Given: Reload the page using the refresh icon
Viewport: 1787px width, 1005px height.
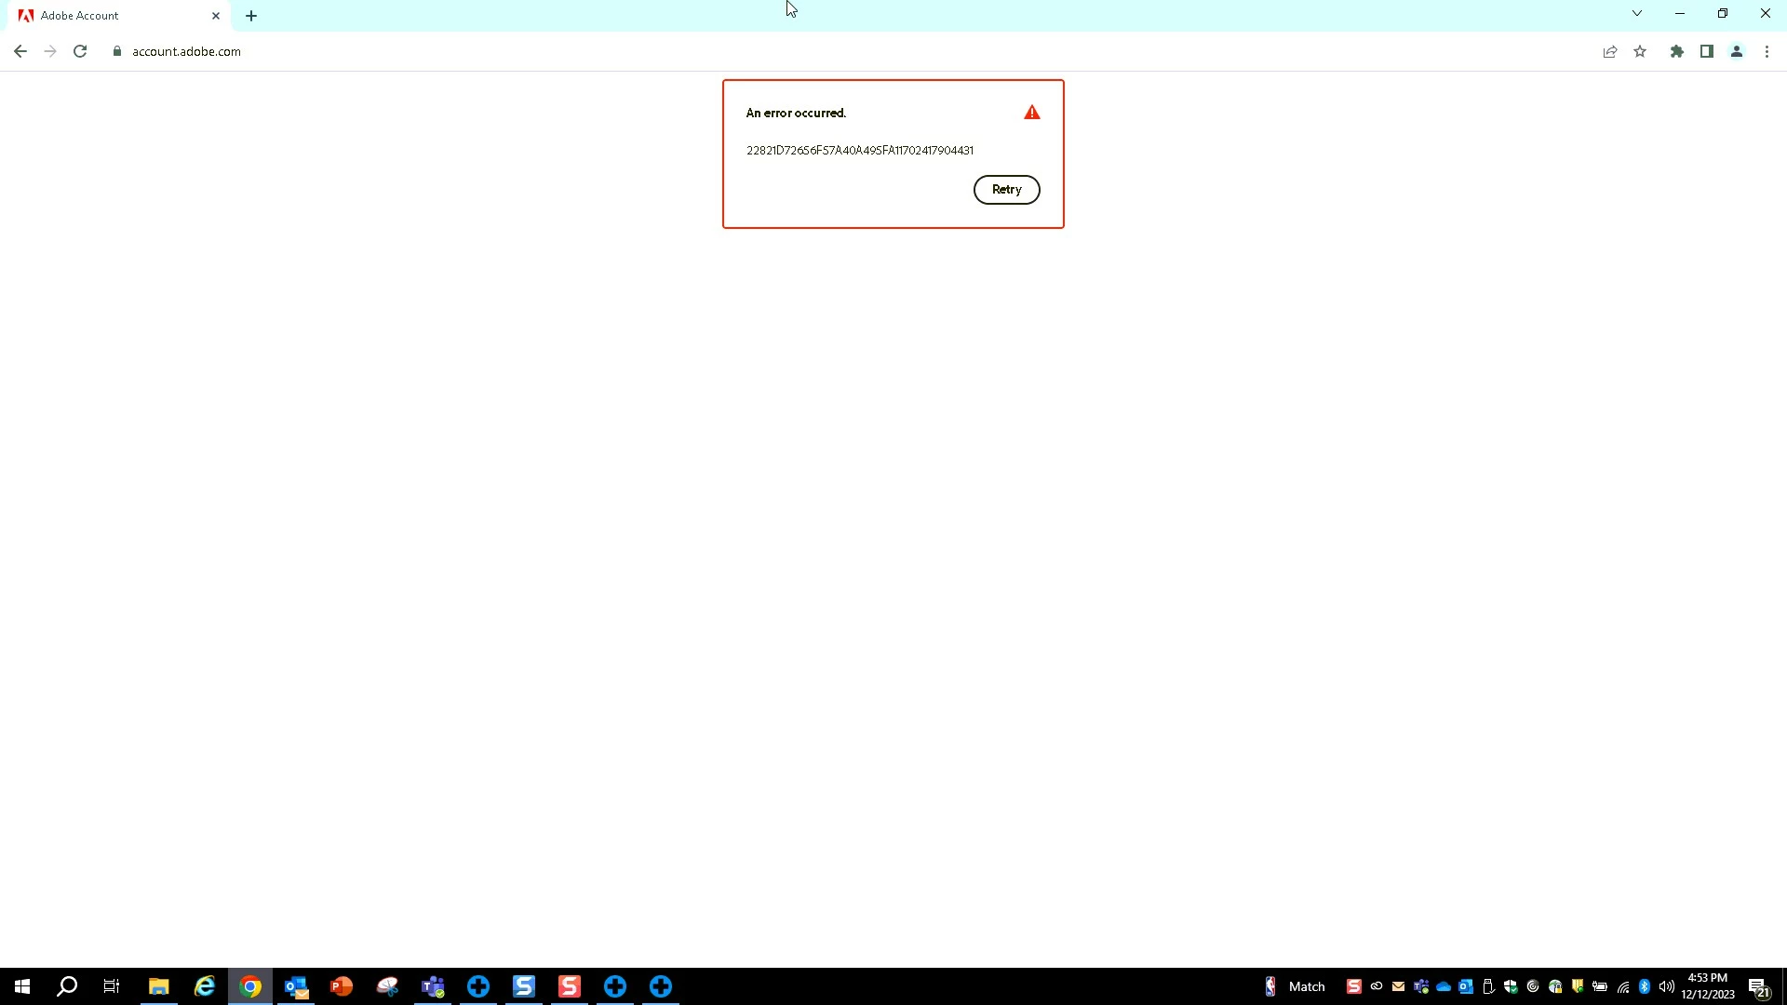Looking at the screenshot, I should click(80, 52).
